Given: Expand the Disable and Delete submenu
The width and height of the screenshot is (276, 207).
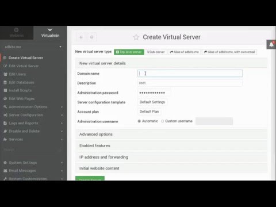Looking at the screenshot, I should pyautogui.click(x=62, y=132).
